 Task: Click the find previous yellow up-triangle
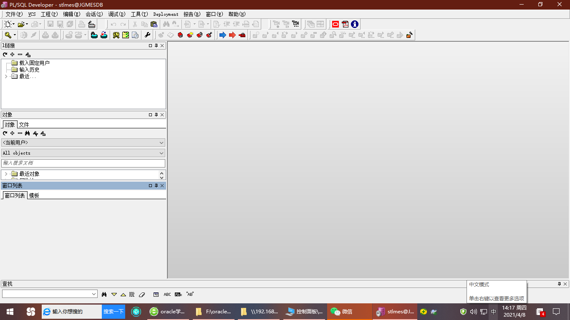(x=123, y=295)
